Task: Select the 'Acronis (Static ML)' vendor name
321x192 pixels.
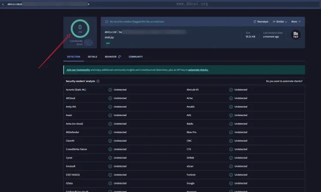Action: click(x=76, y=90)
